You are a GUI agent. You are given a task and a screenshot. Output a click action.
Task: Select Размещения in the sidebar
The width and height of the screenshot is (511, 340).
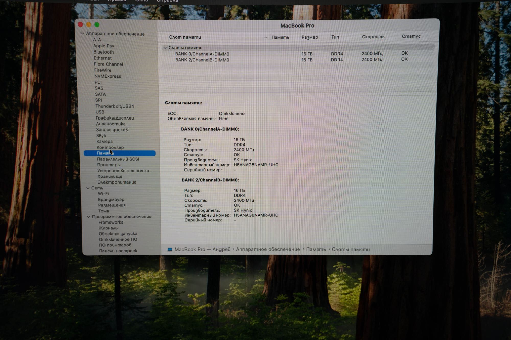(x=112, y=205)
